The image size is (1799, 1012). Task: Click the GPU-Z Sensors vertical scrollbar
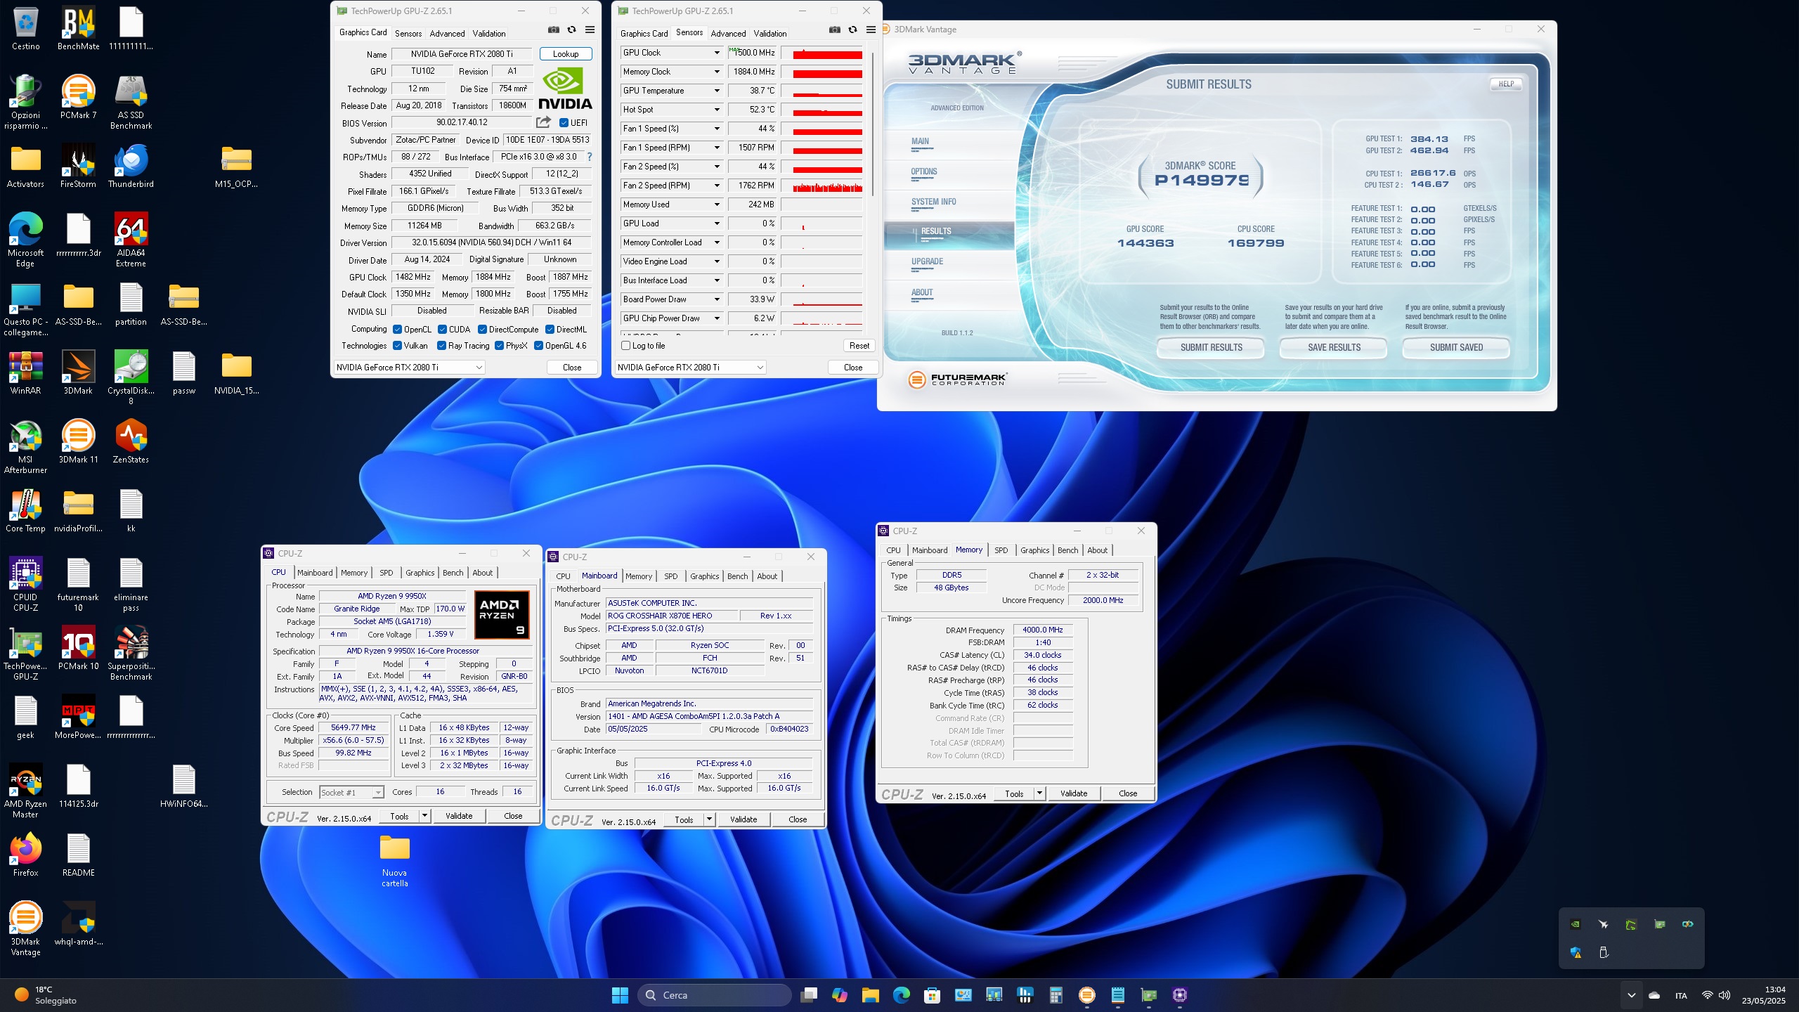[x=873, y=123]
